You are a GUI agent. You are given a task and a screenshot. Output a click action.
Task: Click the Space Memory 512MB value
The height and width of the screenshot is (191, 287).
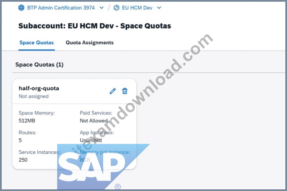(x=27, y=121)
